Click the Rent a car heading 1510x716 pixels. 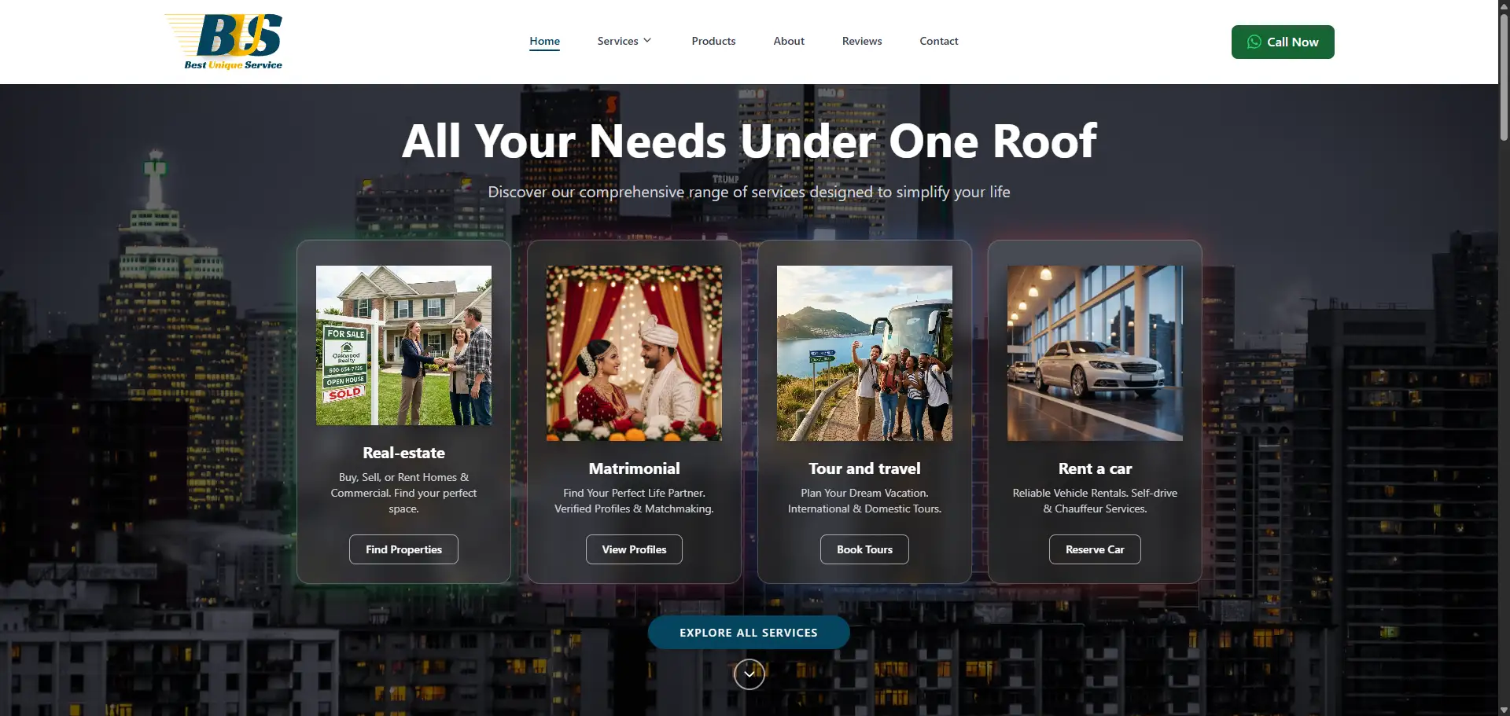1095,468
